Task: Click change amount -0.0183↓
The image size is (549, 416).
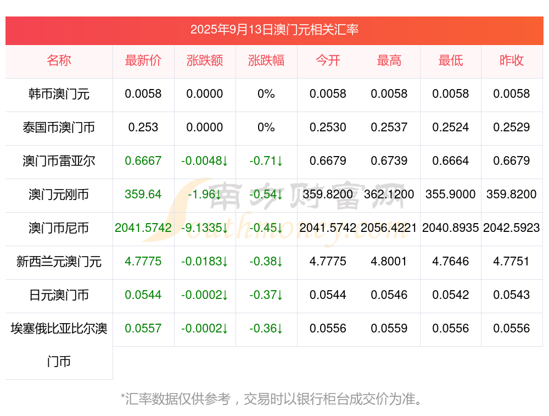Action: point(205,262)
